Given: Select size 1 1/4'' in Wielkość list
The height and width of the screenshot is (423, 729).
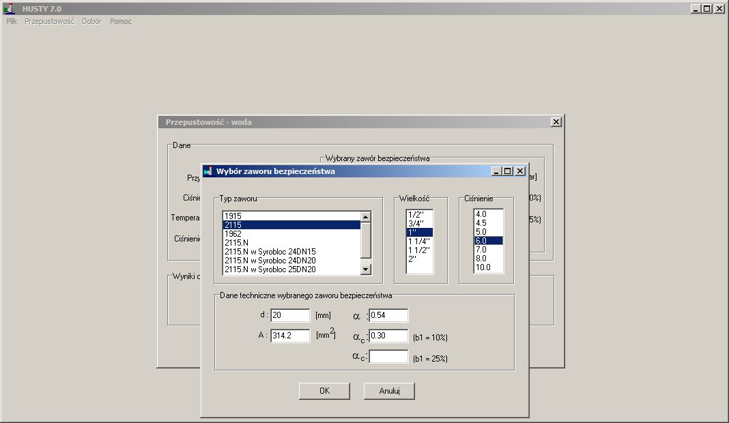Looking at the screenshot, I should [x=418, y=241].
